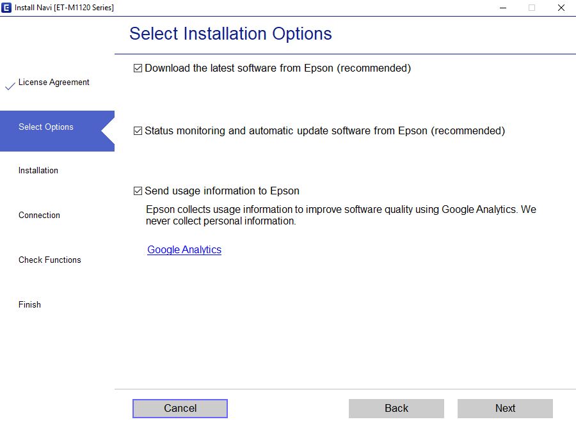Uncheck Download the latest software from Epson

coord(138,68)
